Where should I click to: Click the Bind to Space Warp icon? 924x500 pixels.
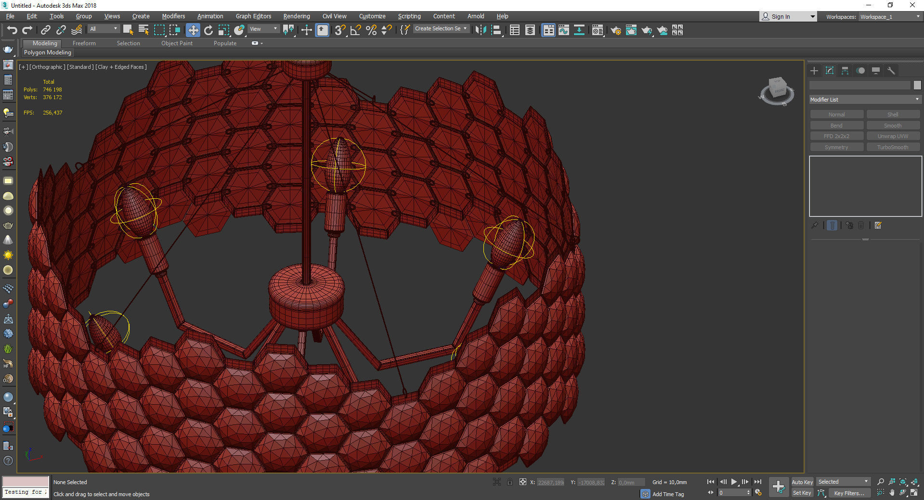pyautogui.click(x=77, y=30)
